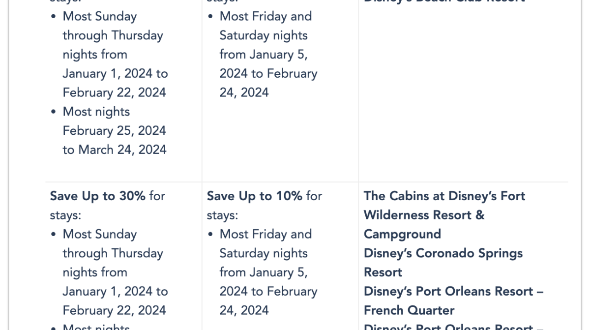The height and width of the screenshot is (330, 590).
Task: Click "to March 24, 2024" text
Action: (115, 150)
